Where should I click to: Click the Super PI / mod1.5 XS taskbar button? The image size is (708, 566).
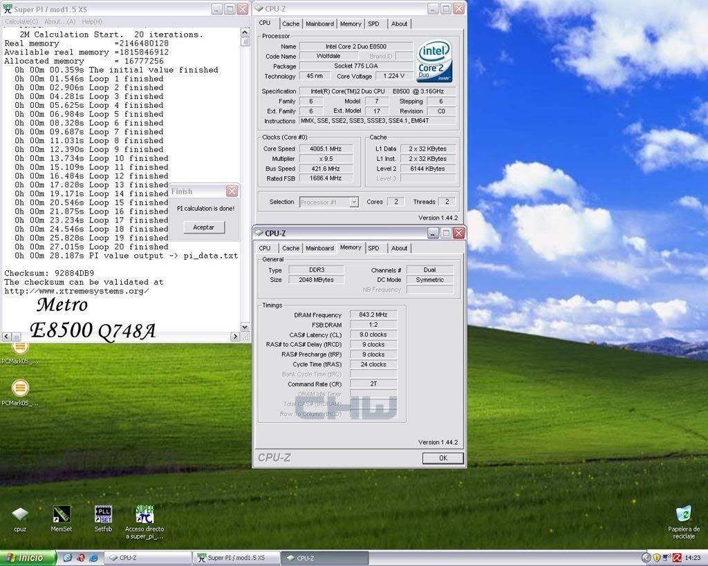pos(236,558)
